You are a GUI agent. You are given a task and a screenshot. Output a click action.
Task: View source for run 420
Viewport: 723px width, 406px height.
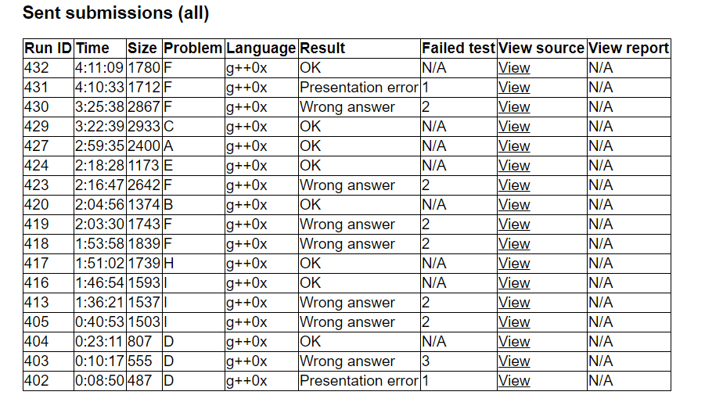[514, 205]
